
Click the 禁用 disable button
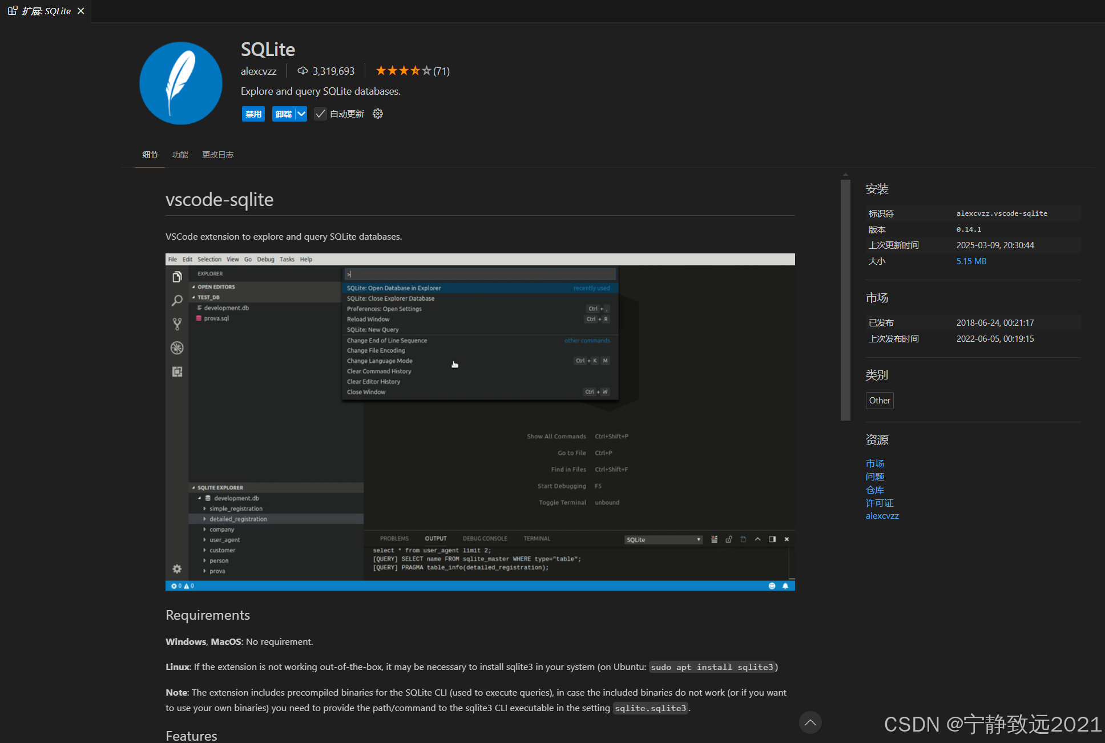point(253,114)
